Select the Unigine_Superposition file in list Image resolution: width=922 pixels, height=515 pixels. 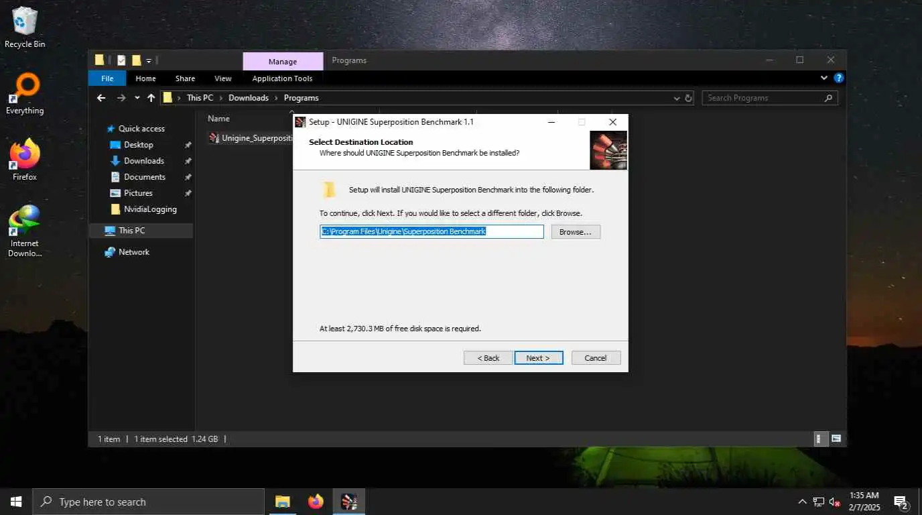(x=251, y=138)
